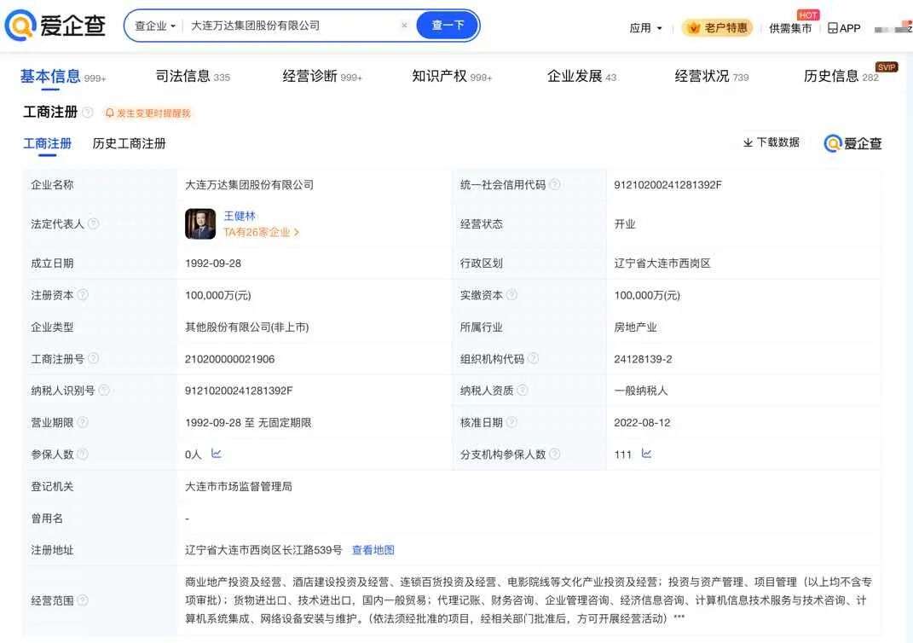The width and height of the screenshot is (913, 643).
Task: Open the 历史工商注册 tab
Action: click(x=128, y=143)
